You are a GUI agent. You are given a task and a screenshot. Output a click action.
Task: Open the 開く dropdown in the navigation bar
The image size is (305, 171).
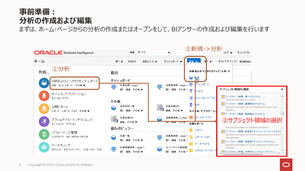tap(208, 62)
